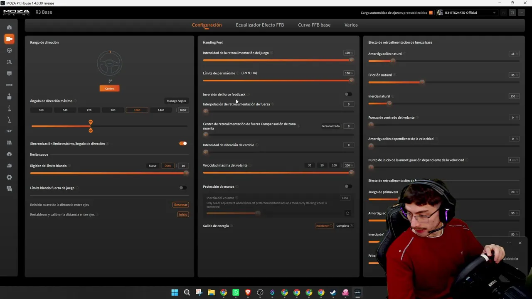Select the Completo energy output option

pos(345,226)
